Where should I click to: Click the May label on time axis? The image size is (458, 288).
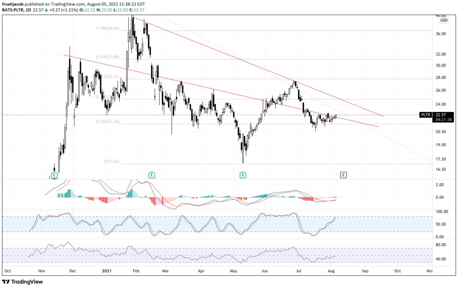point(234,271)
